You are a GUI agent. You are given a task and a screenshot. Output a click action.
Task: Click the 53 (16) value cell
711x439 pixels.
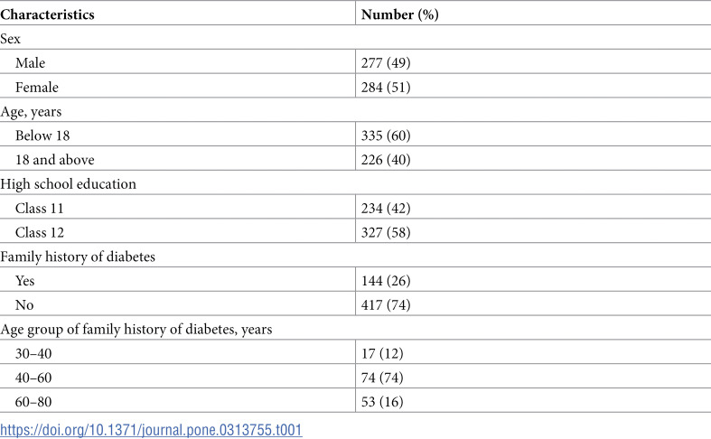tap(382, 402)
